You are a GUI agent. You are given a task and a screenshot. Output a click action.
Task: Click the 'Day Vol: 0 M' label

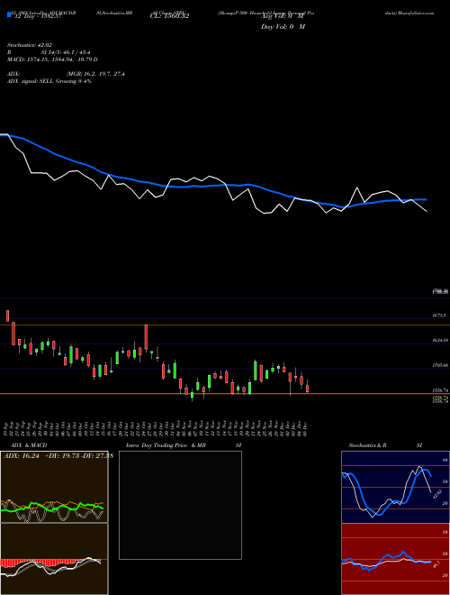(283, 26)
